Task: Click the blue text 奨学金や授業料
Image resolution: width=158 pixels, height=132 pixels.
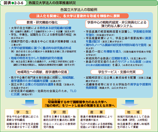Action: click(141, 84)
